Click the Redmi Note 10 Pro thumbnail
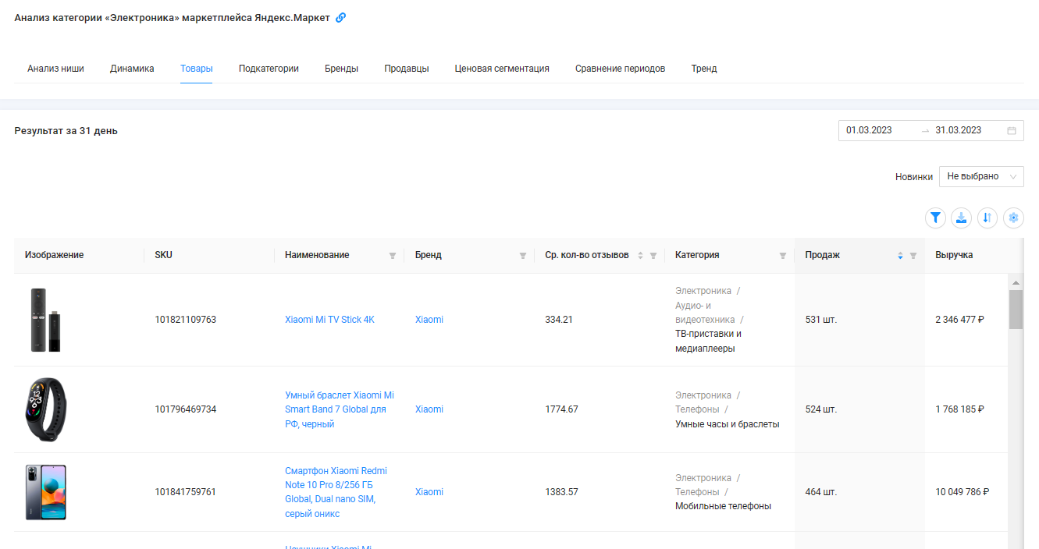The image size is (1039, 549). (x=45, y=492)
